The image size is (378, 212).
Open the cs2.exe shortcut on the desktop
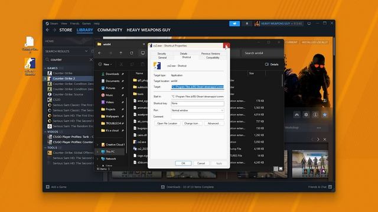pos(30,66)
